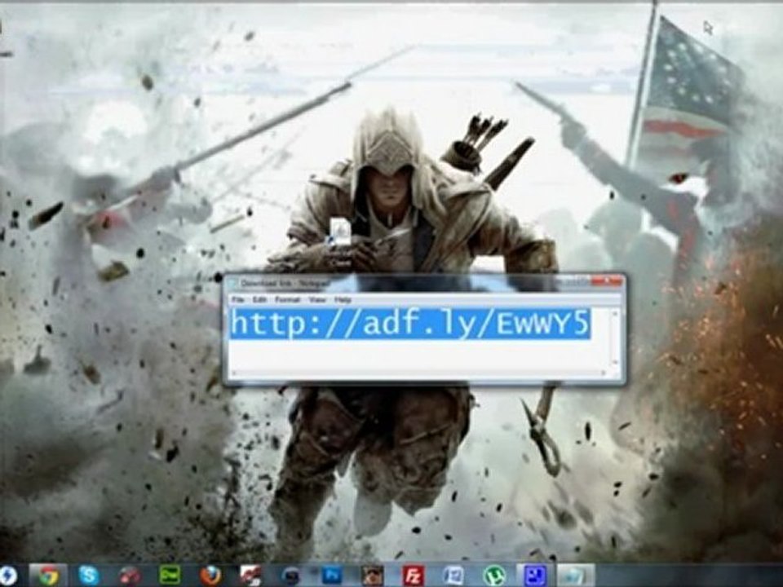Open the Help menu in Notepad

[343, 300]
